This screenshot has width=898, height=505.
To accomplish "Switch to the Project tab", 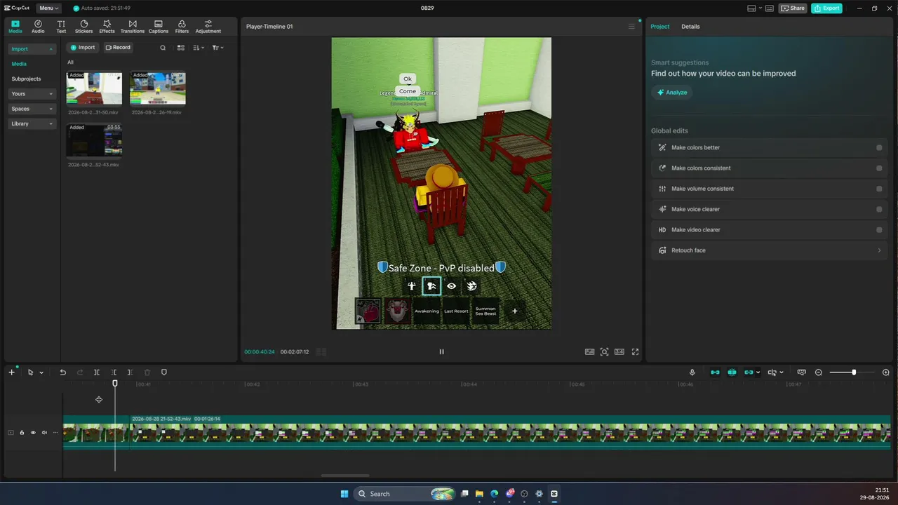I will [659, 27].
